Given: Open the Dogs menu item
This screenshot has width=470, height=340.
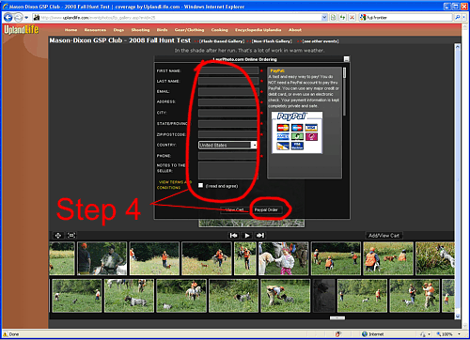Looking at the screenshot, I should coord(118,30).
